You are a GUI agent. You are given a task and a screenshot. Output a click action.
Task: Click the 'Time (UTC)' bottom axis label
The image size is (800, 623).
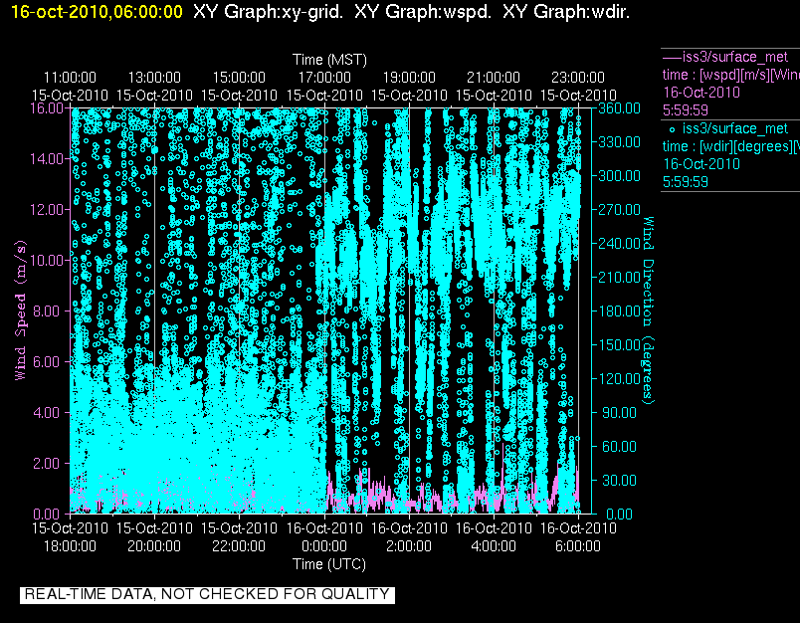pyautogui.click(x=329, y=564)
